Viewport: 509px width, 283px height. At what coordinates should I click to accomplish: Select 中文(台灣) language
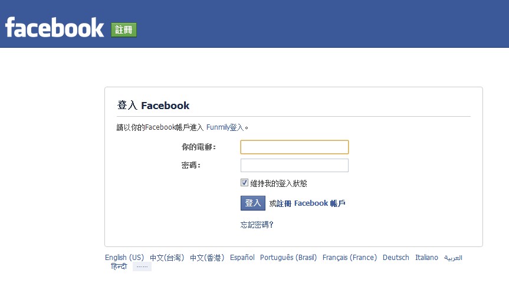click(x=167, y=258)
